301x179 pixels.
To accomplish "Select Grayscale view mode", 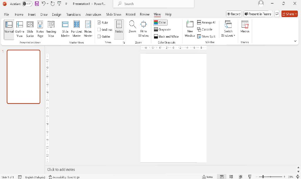I will [x=162, y=30].
